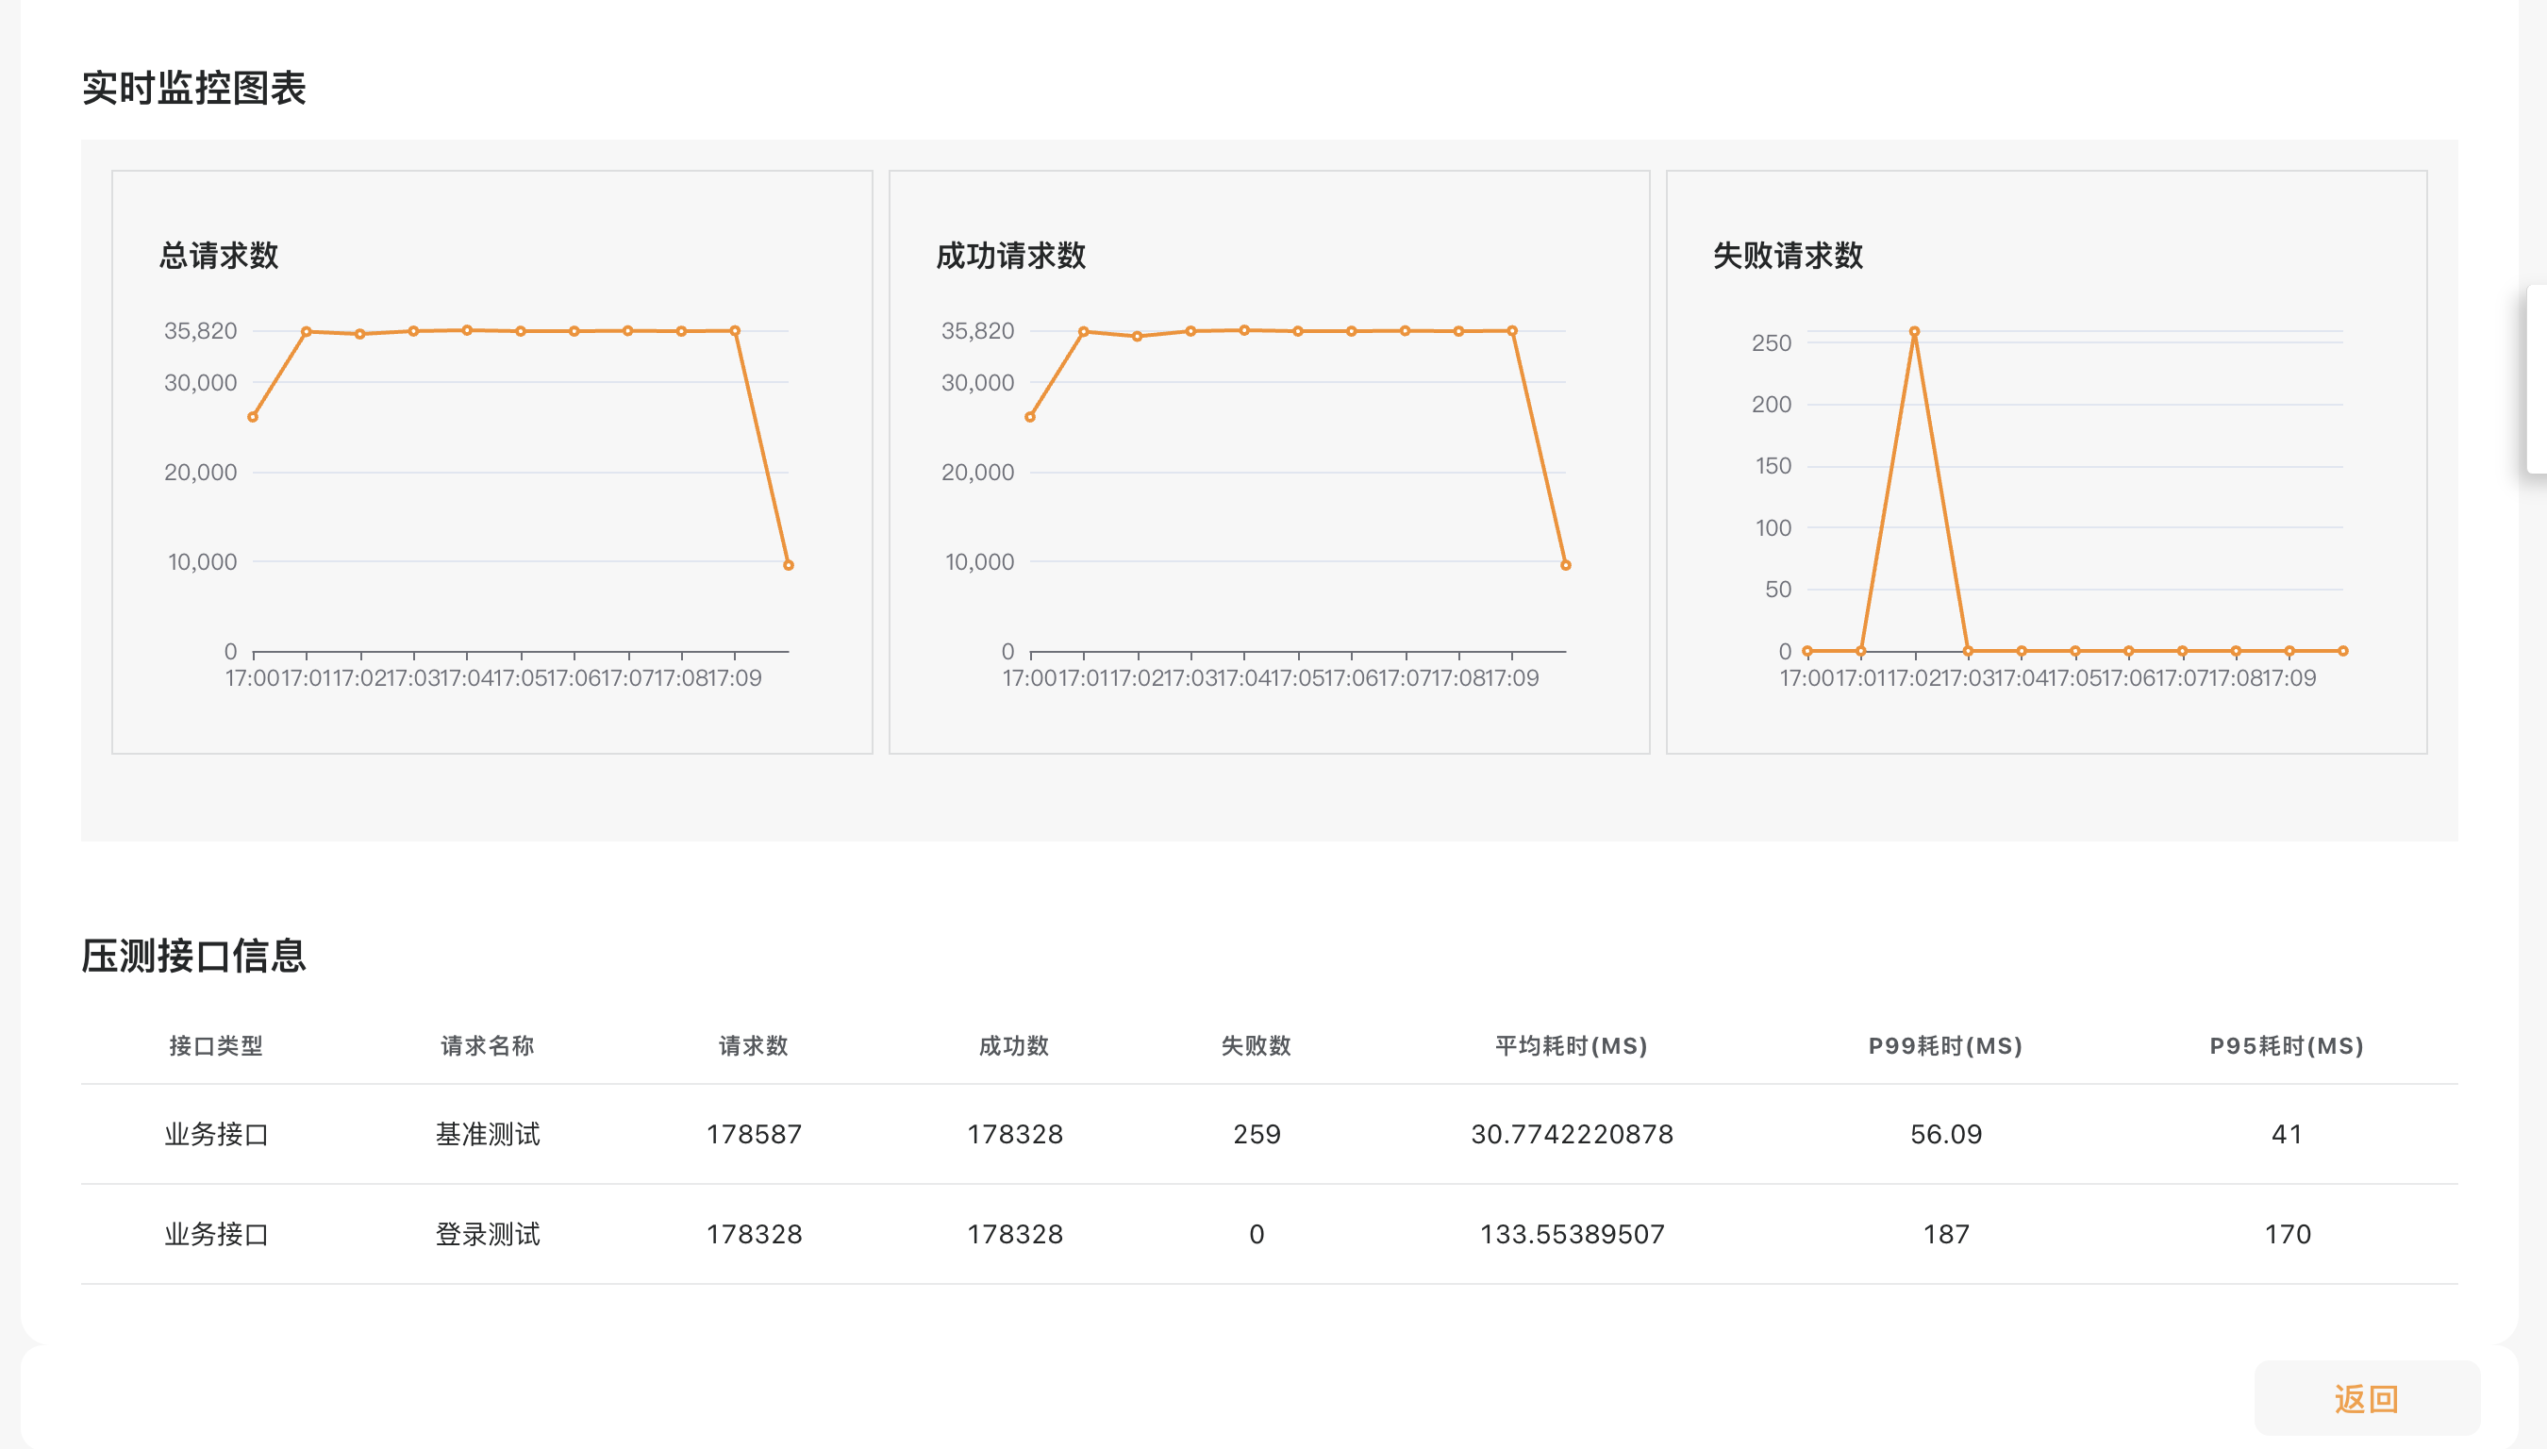This screenshot has height=1449, width=2547.
Task: Click the P95耗时(MS) column header
Action: pos(2287,1046)
